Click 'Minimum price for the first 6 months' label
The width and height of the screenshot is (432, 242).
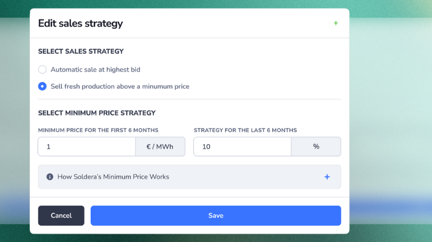click(98, 130)
